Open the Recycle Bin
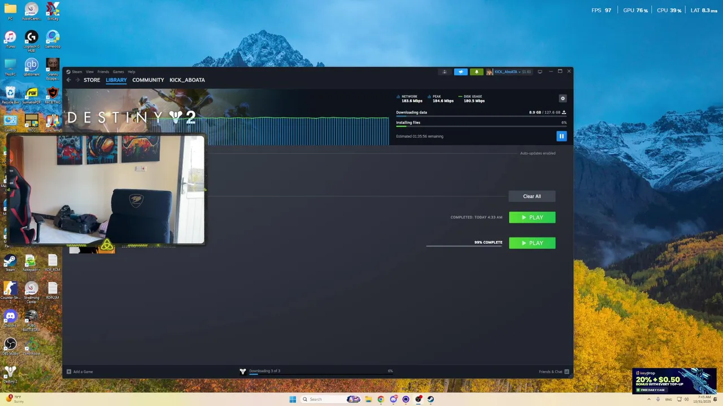Viewport: 723px width, 406px height. (x=10, y=96)
